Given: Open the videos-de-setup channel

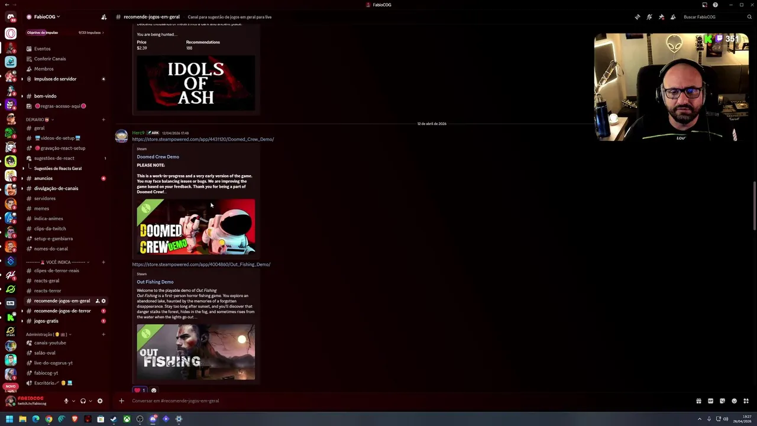Looking at the screenshot, I should (65, 138).
